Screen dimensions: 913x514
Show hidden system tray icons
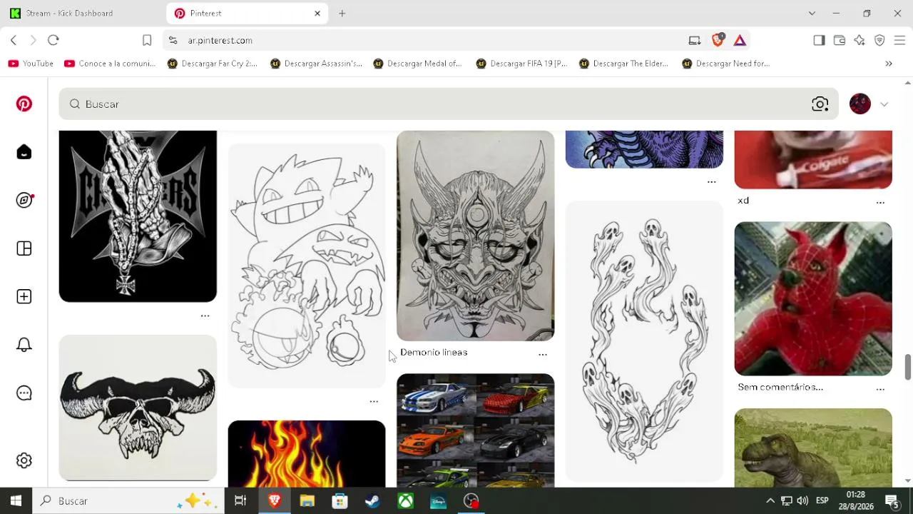click(770, 501)
